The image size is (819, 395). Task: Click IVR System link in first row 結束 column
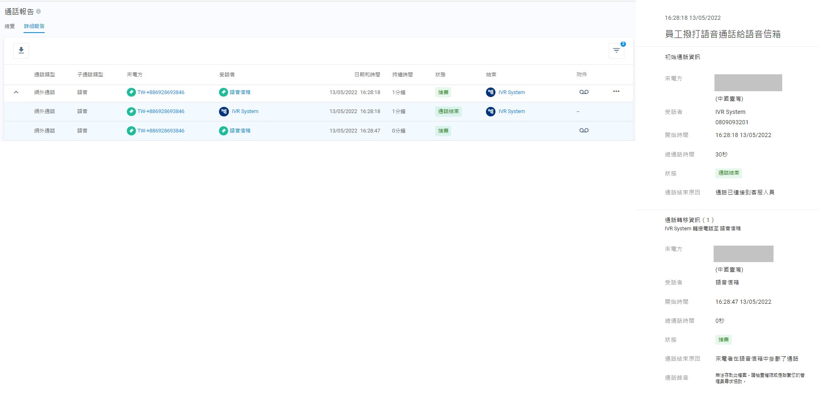pyautogui.click(x=511, y=92)
